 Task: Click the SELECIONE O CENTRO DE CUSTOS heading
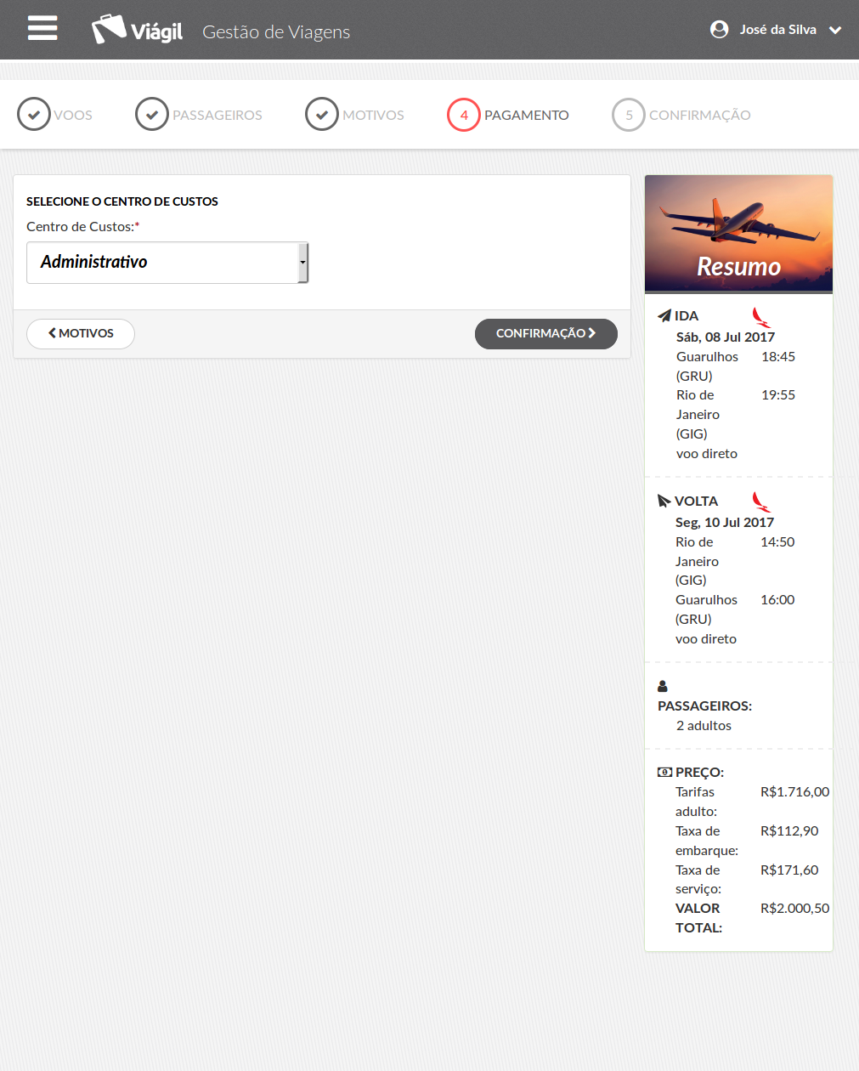pyautogui.click(x=122, y=201)
